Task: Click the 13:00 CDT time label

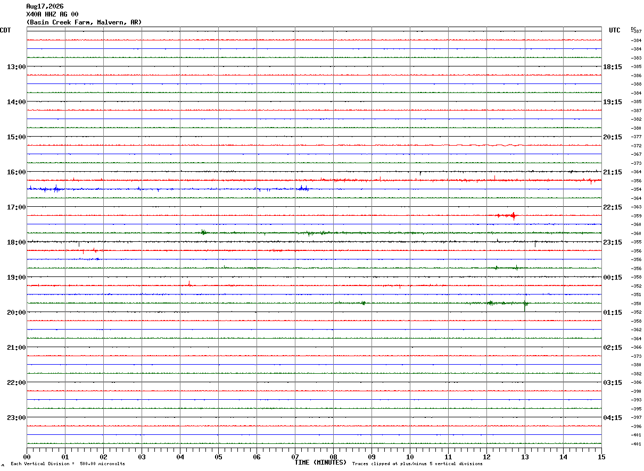Action: pyautogui.click(x=16, y=66)
